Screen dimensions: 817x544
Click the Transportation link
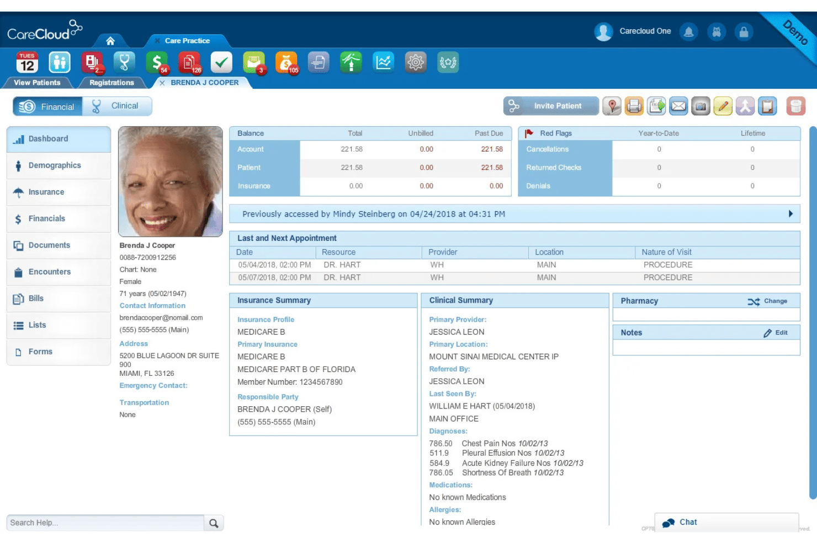tap(144, 403)
